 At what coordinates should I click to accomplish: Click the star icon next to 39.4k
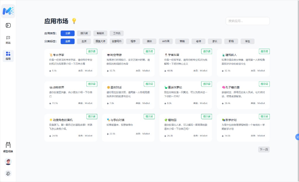point(223,103)
